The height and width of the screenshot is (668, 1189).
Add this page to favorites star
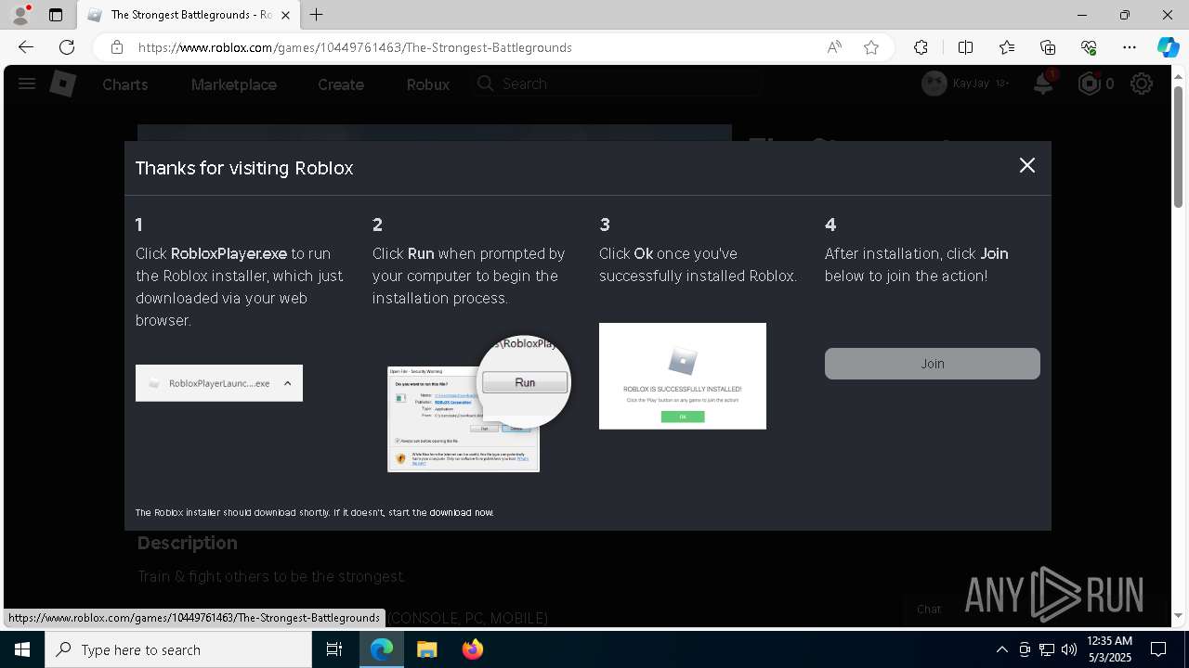[x=871, y=47]
